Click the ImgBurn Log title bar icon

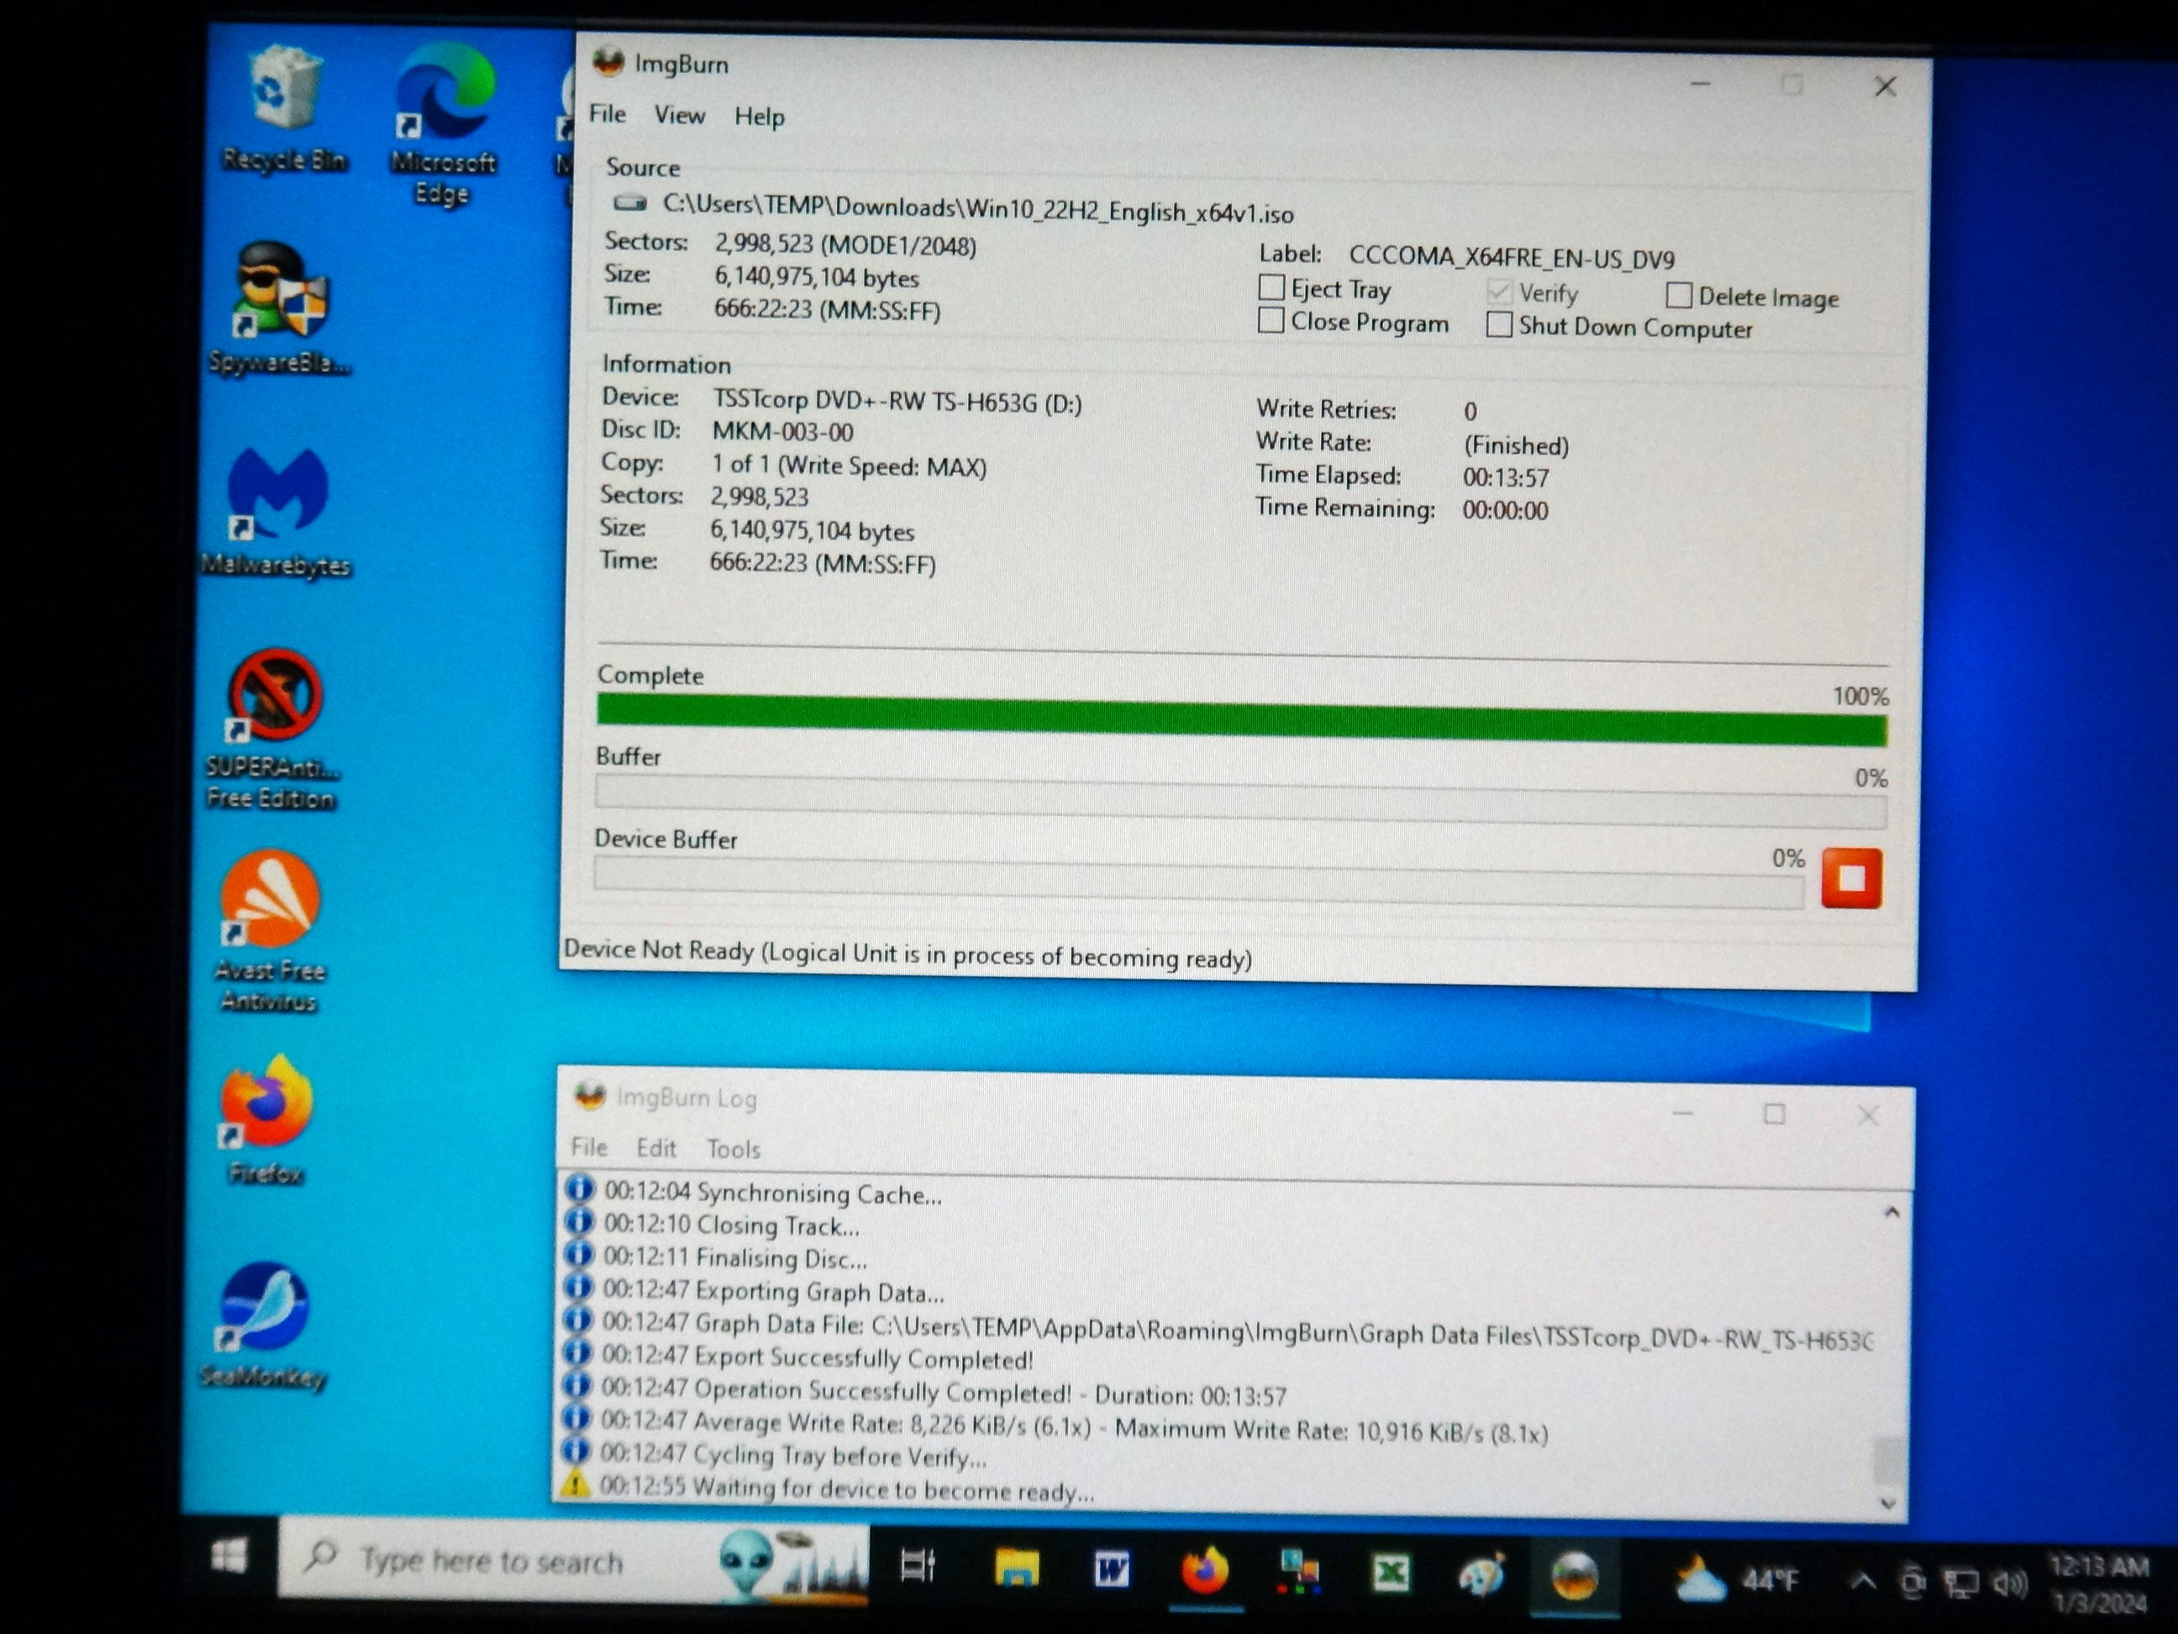(590, 1095)
